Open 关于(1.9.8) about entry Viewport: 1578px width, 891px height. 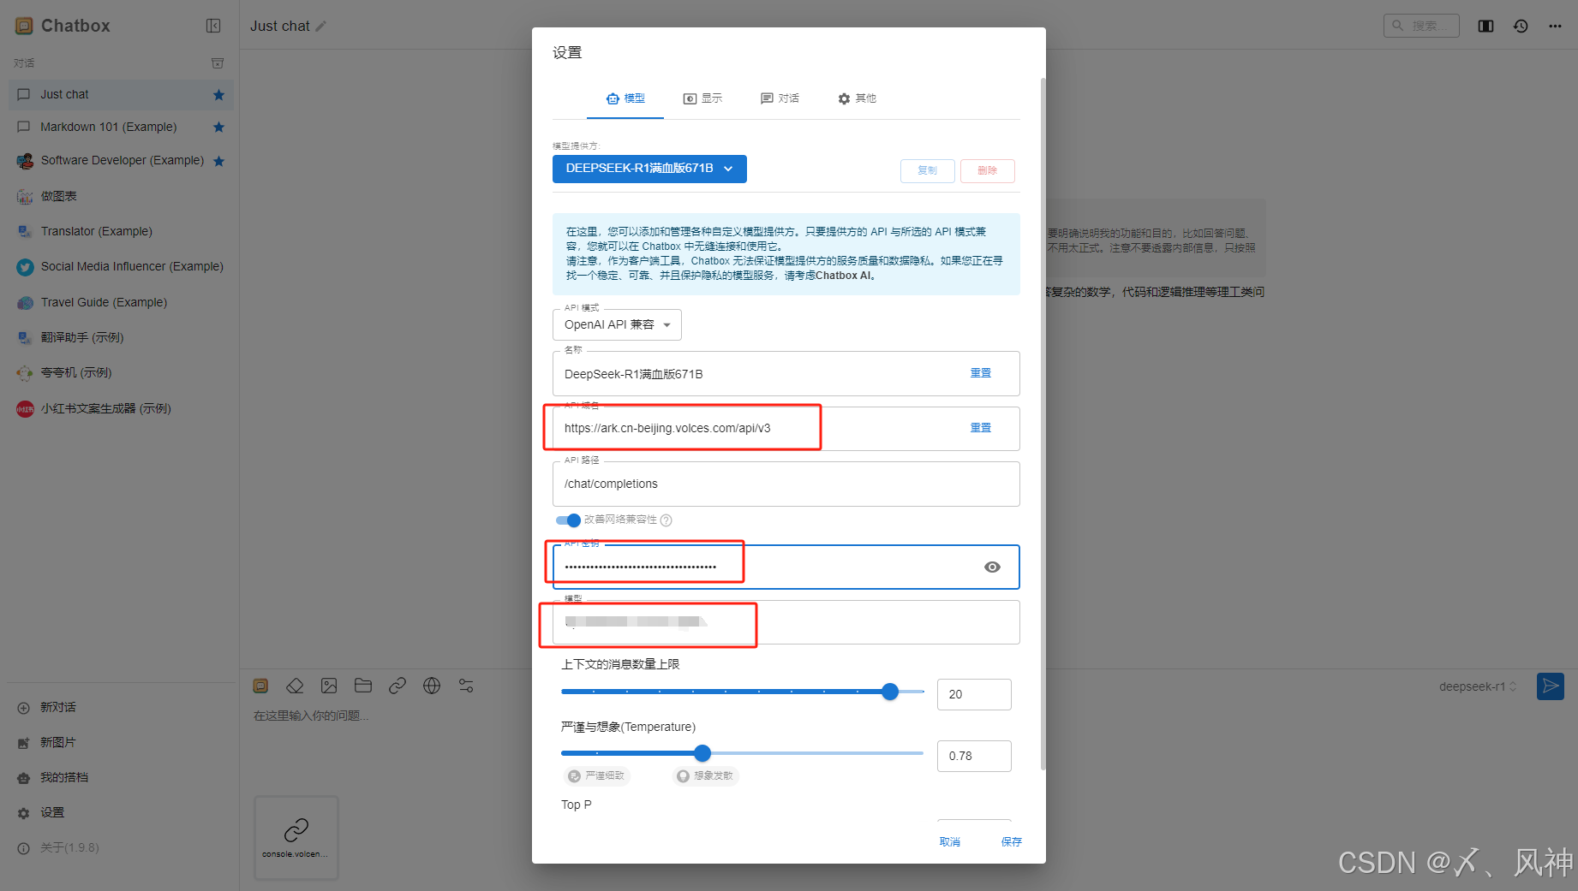[x=121, y=847]
